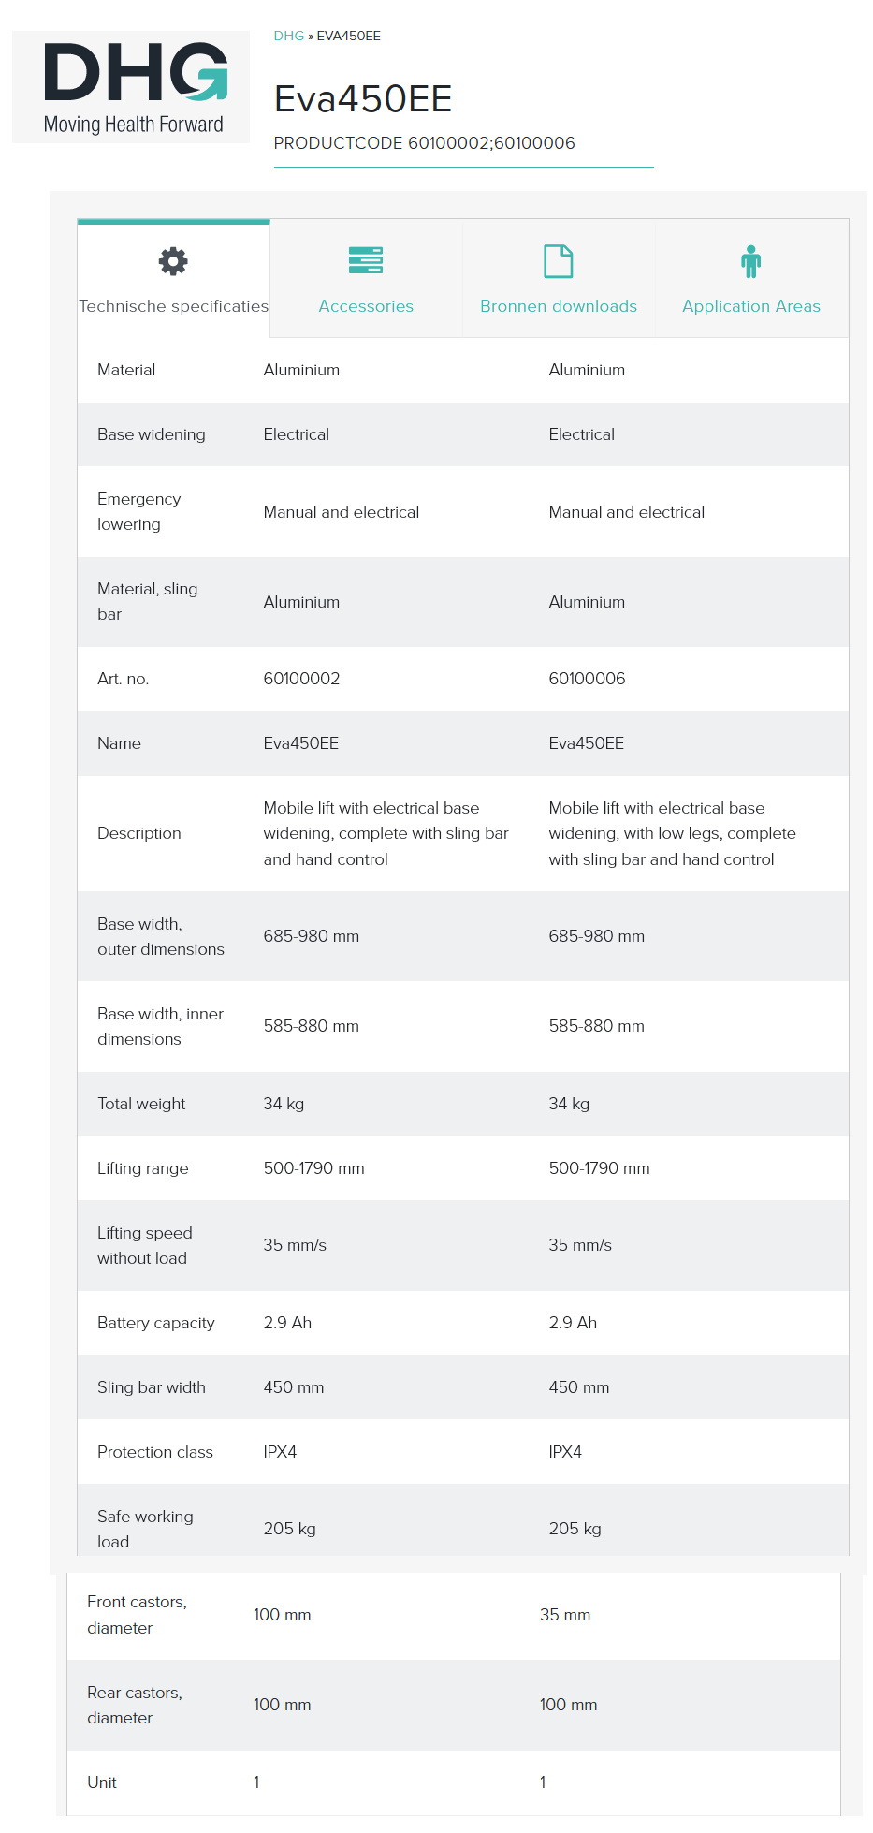Click the Safe working load row label
This screenshot has height=1833, width=873.
point(145,1529)
